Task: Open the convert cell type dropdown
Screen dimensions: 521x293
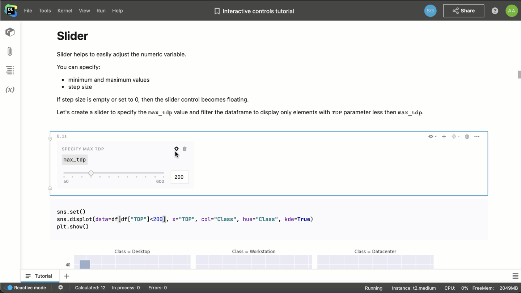Action: click(x=455, y=137)
